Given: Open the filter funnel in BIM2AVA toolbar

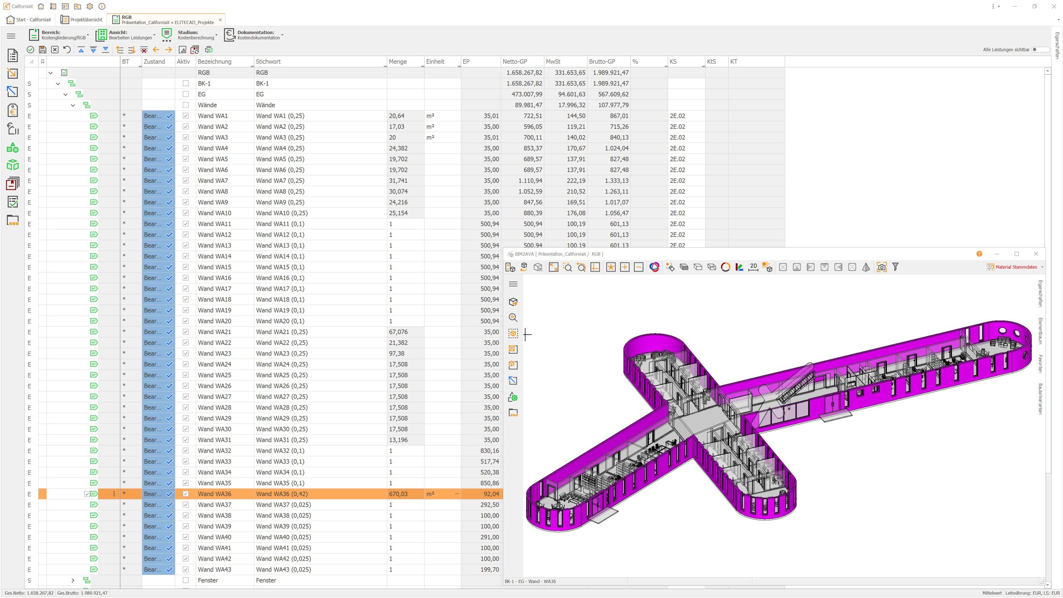Looking at the screenshot, I should coord(896,267).
